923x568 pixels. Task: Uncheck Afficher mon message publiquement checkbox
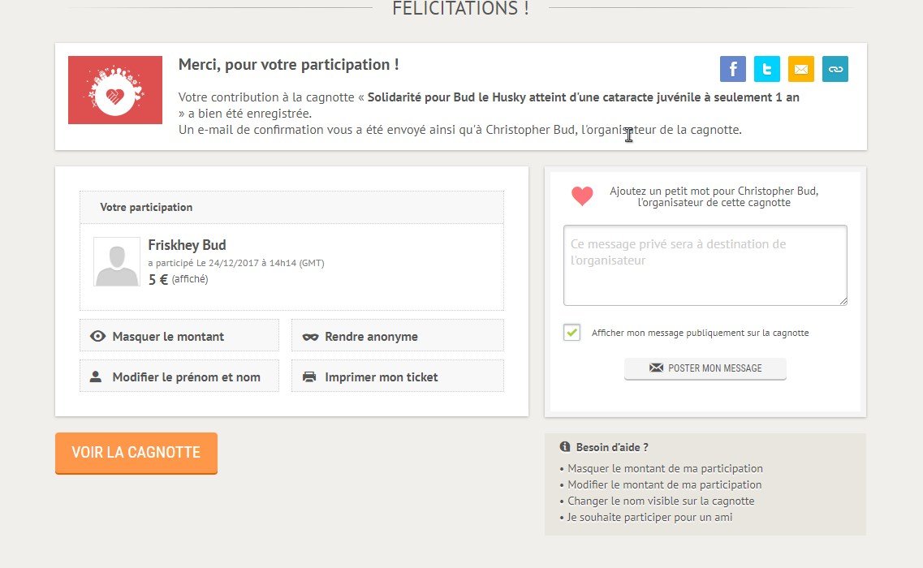[572, 333]
